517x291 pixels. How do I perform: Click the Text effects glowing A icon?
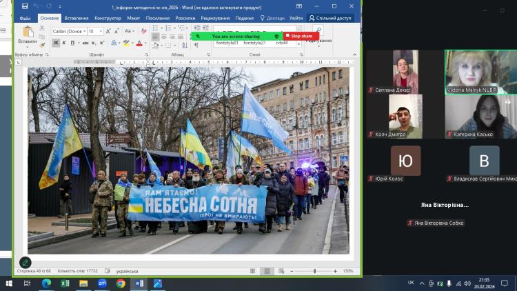tap(114, 43)
